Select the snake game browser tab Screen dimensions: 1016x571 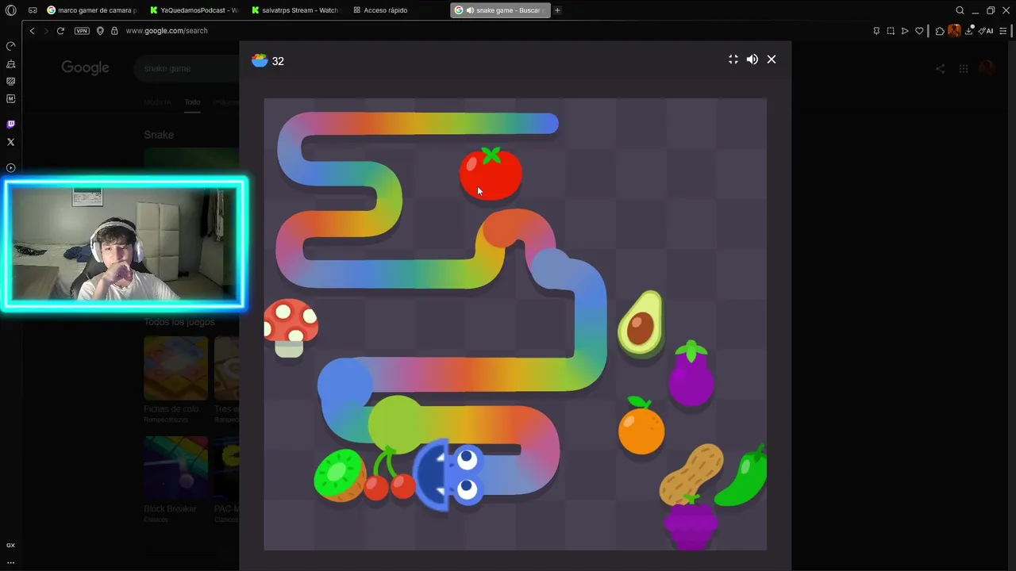click(x=500, y=10)
